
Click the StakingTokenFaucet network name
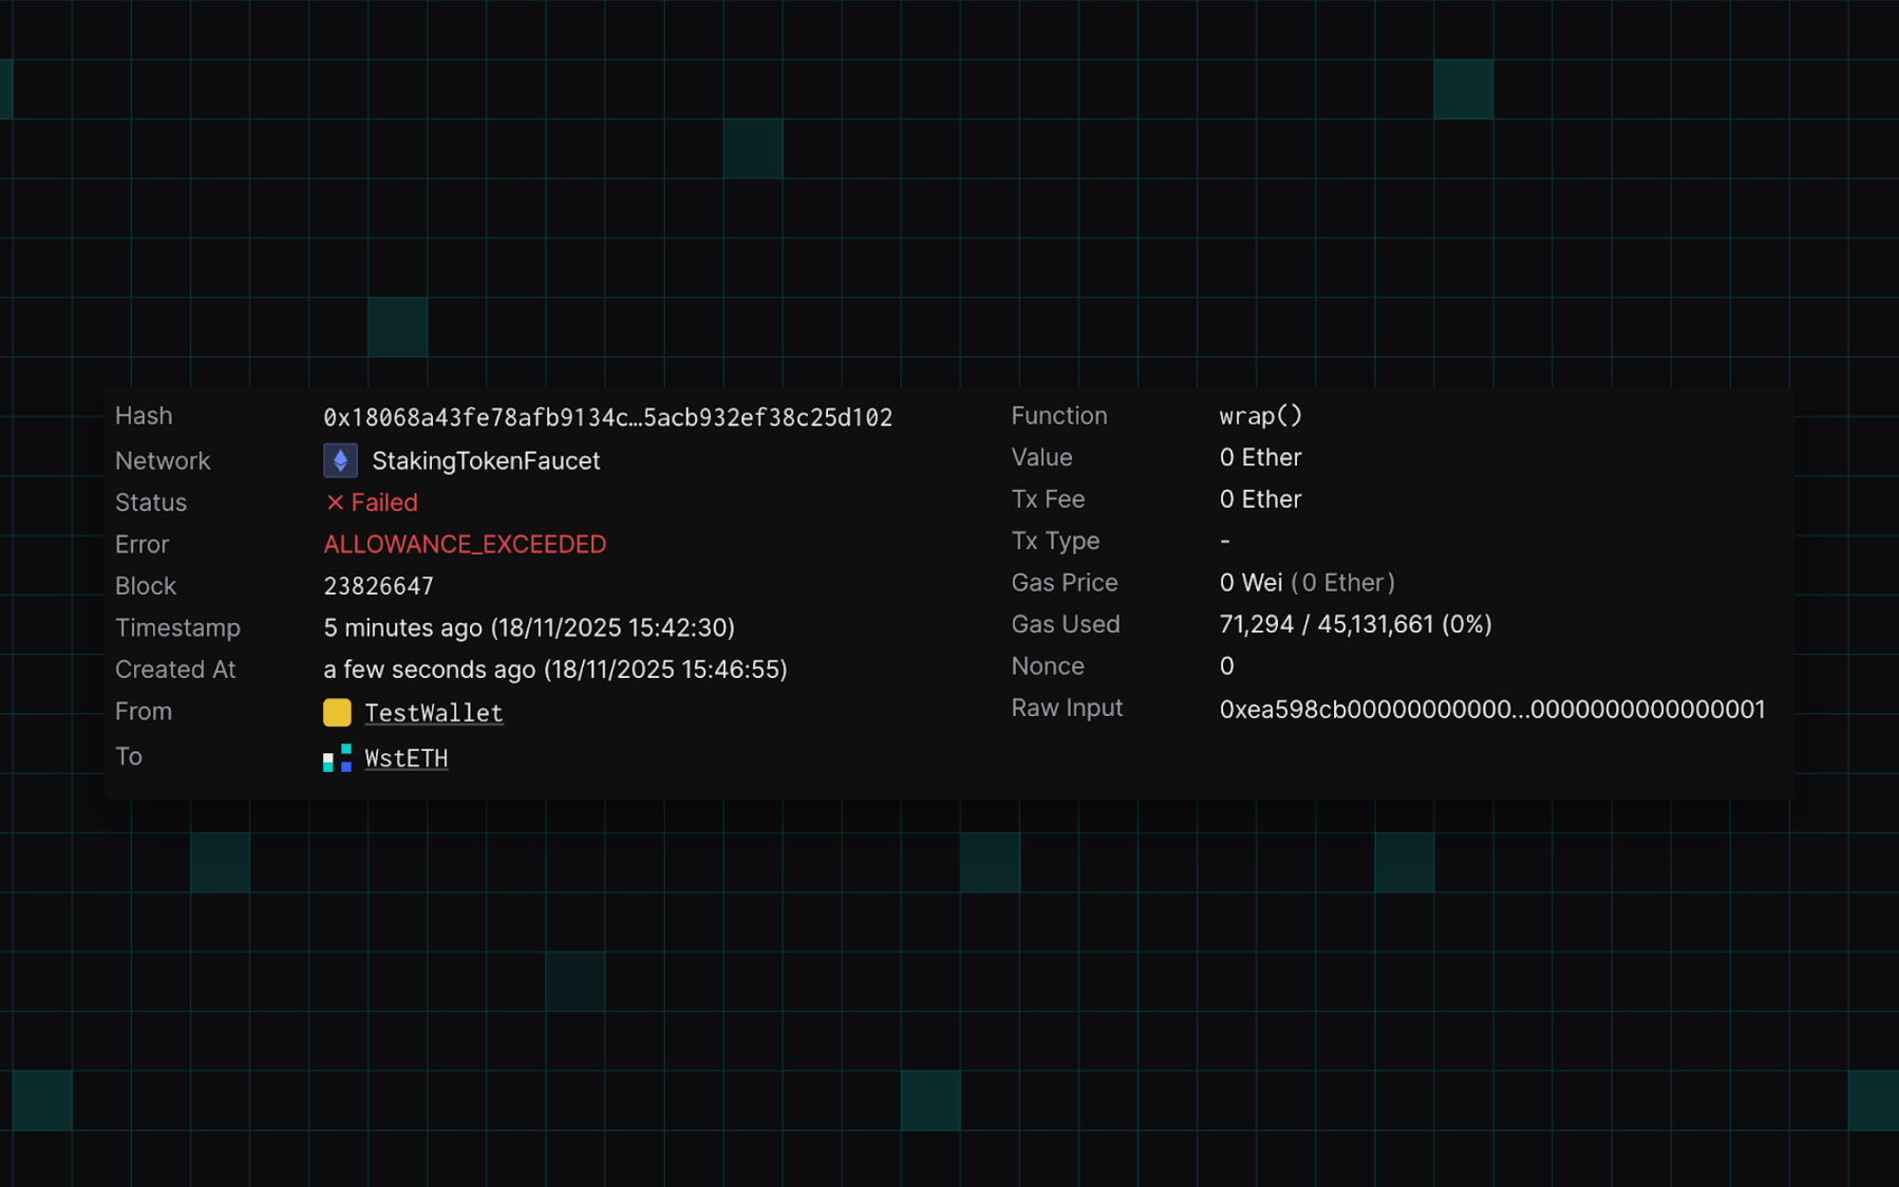coord(485,462)
